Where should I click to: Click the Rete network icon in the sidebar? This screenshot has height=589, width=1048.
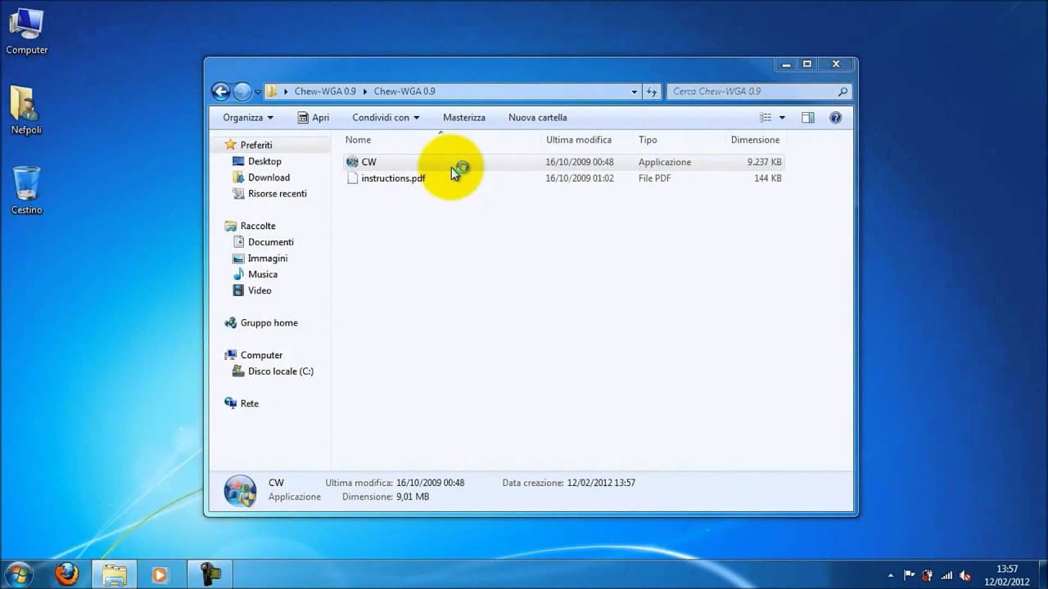tap(231, 403)
